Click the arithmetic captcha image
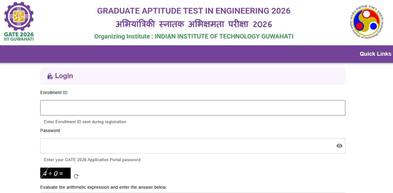Viewport: 393px width, 193px height. 55,173
